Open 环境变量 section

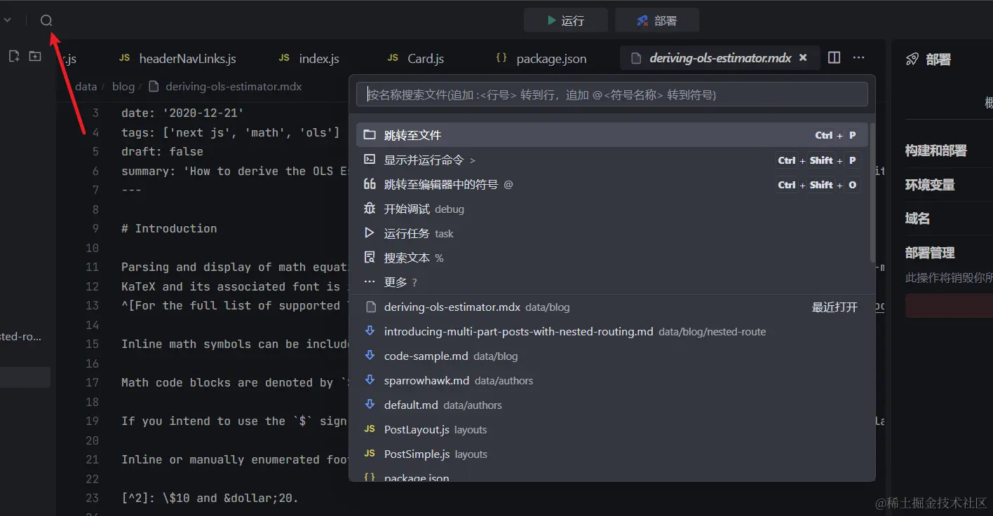(930, 185)
